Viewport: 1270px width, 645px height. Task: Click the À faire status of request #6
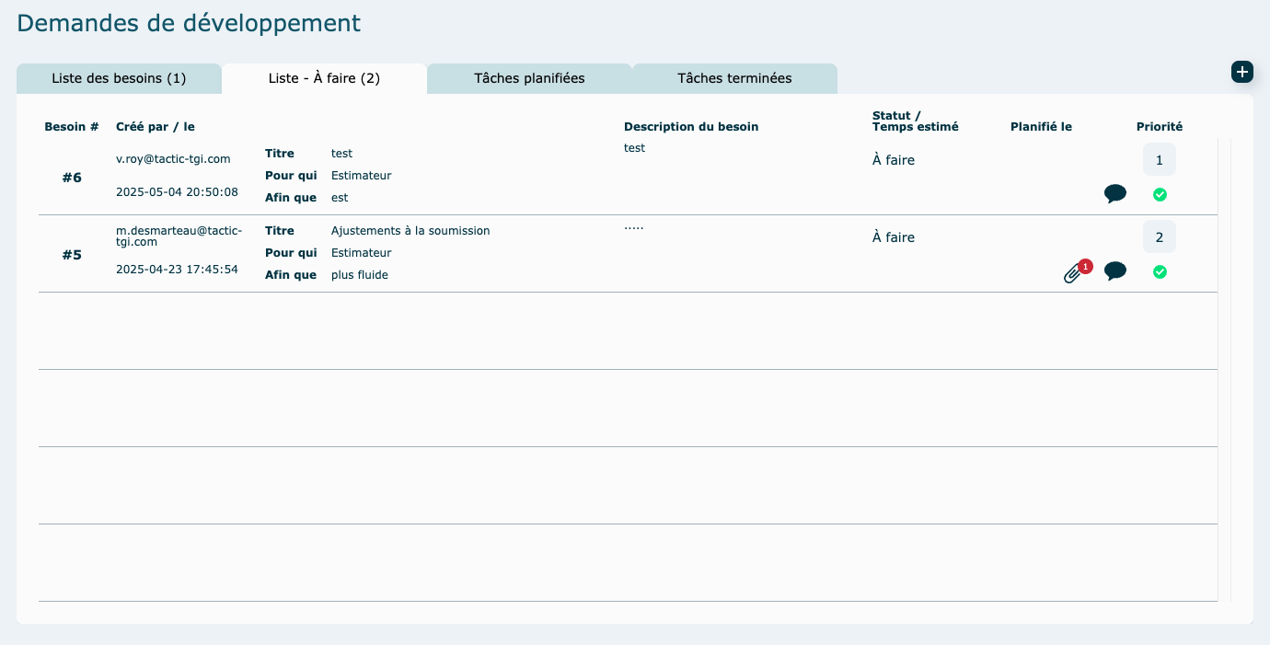(893, 160)
